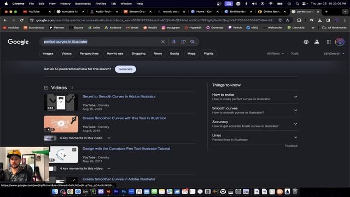Viewport: 350px width, 197px height.
Task: Open the 0:53 Smooth Curves video thumbnail
Action: click(61, 102)
